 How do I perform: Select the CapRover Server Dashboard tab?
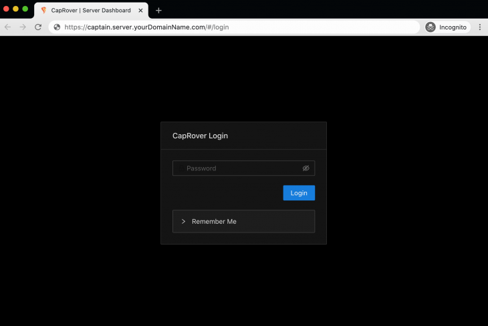point(91,10)
